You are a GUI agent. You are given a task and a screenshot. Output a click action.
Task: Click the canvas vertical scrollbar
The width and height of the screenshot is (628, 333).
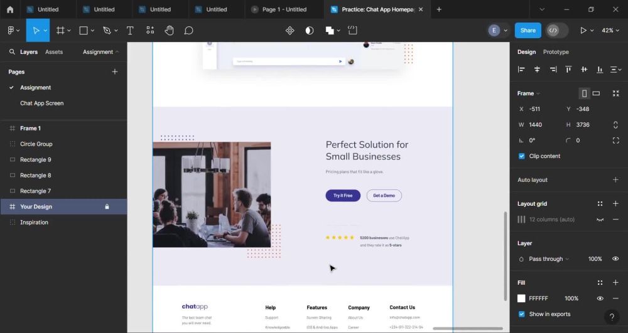coord(506,256)
